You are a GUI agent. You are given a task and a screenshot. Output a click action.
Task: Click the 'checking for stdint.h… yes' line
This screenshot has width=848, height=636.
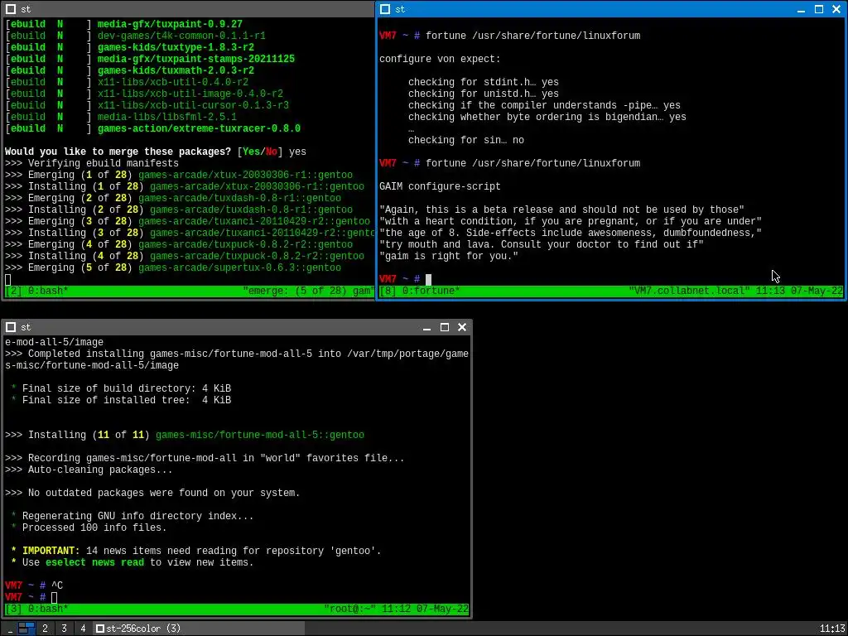coord(484,82)
